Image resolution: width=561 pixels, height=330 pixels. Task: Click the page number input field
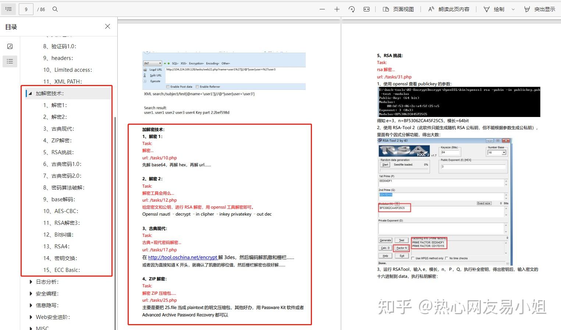pos(26,9)
